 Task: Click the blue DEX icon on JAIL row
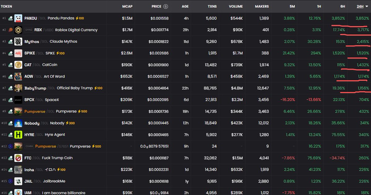[11, 181]
